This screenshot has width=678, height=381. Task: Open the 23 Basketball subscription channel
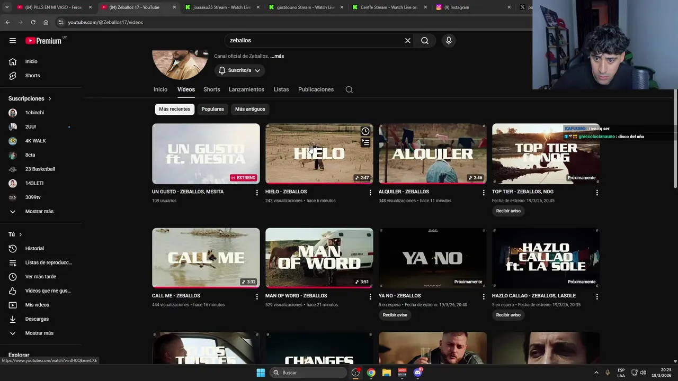click(x=41, y=169)
